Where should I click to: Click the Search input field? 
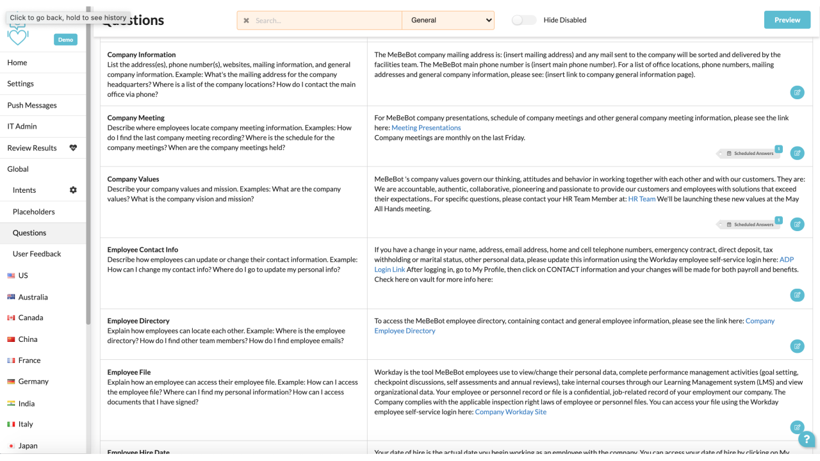coord(327,20)
